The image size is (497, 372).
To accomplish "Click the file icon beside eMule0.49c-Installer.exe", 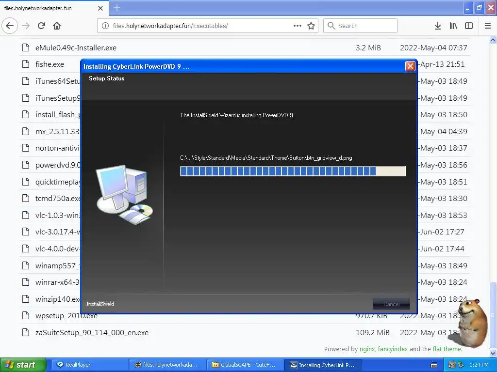I will pos(26,48).
